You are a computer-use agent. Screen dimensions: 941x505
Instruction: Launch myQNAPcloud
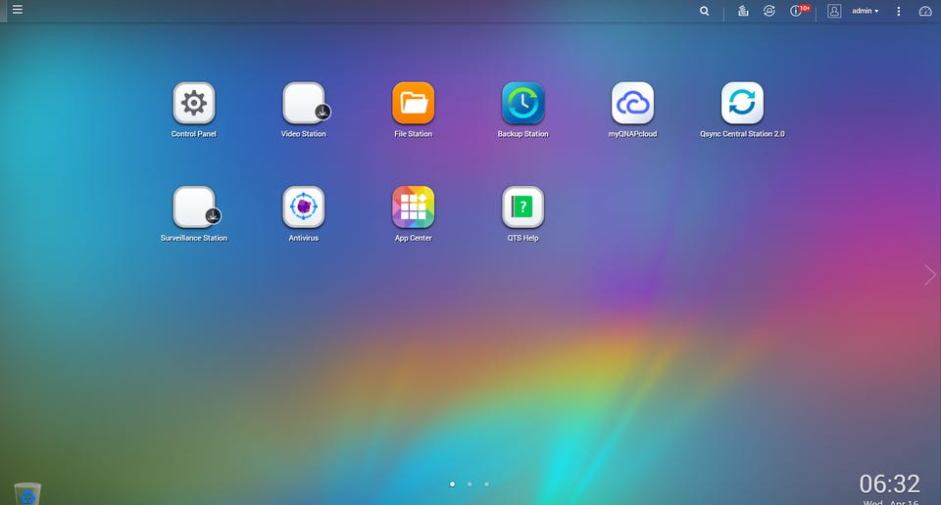[632, 103]
